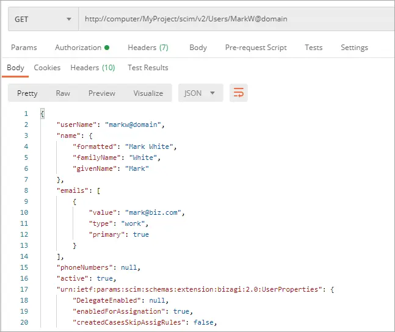
Task: Open the GET method dropdown
Action: 43,19
